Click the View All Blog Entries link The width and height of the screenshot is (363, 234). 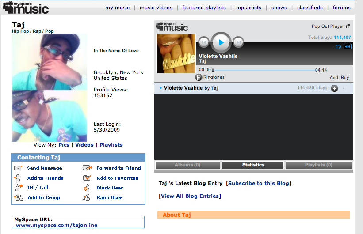(x=190, y=196)
